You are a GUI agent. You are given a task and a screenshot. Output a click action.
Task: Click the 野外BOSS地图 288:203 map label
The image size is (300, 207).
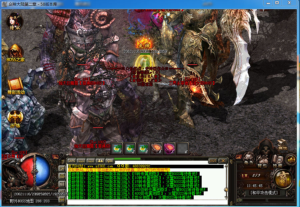[x=30, y=201]
